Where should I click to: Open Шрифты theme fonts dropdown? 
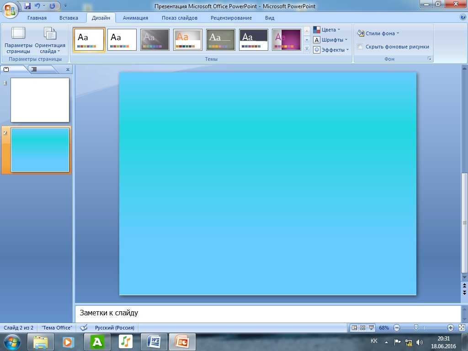tap(330, 40)
